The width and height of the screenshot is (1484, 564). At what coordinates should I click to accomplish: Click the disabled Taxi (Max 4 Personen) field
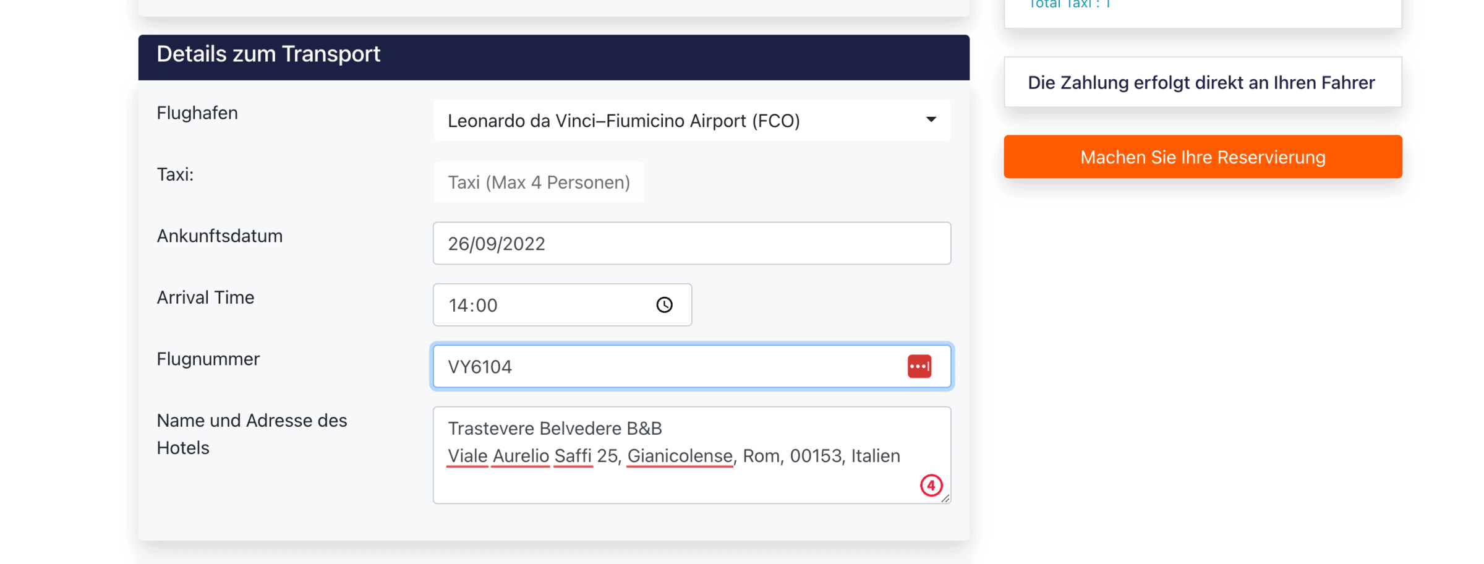(539, 182)
